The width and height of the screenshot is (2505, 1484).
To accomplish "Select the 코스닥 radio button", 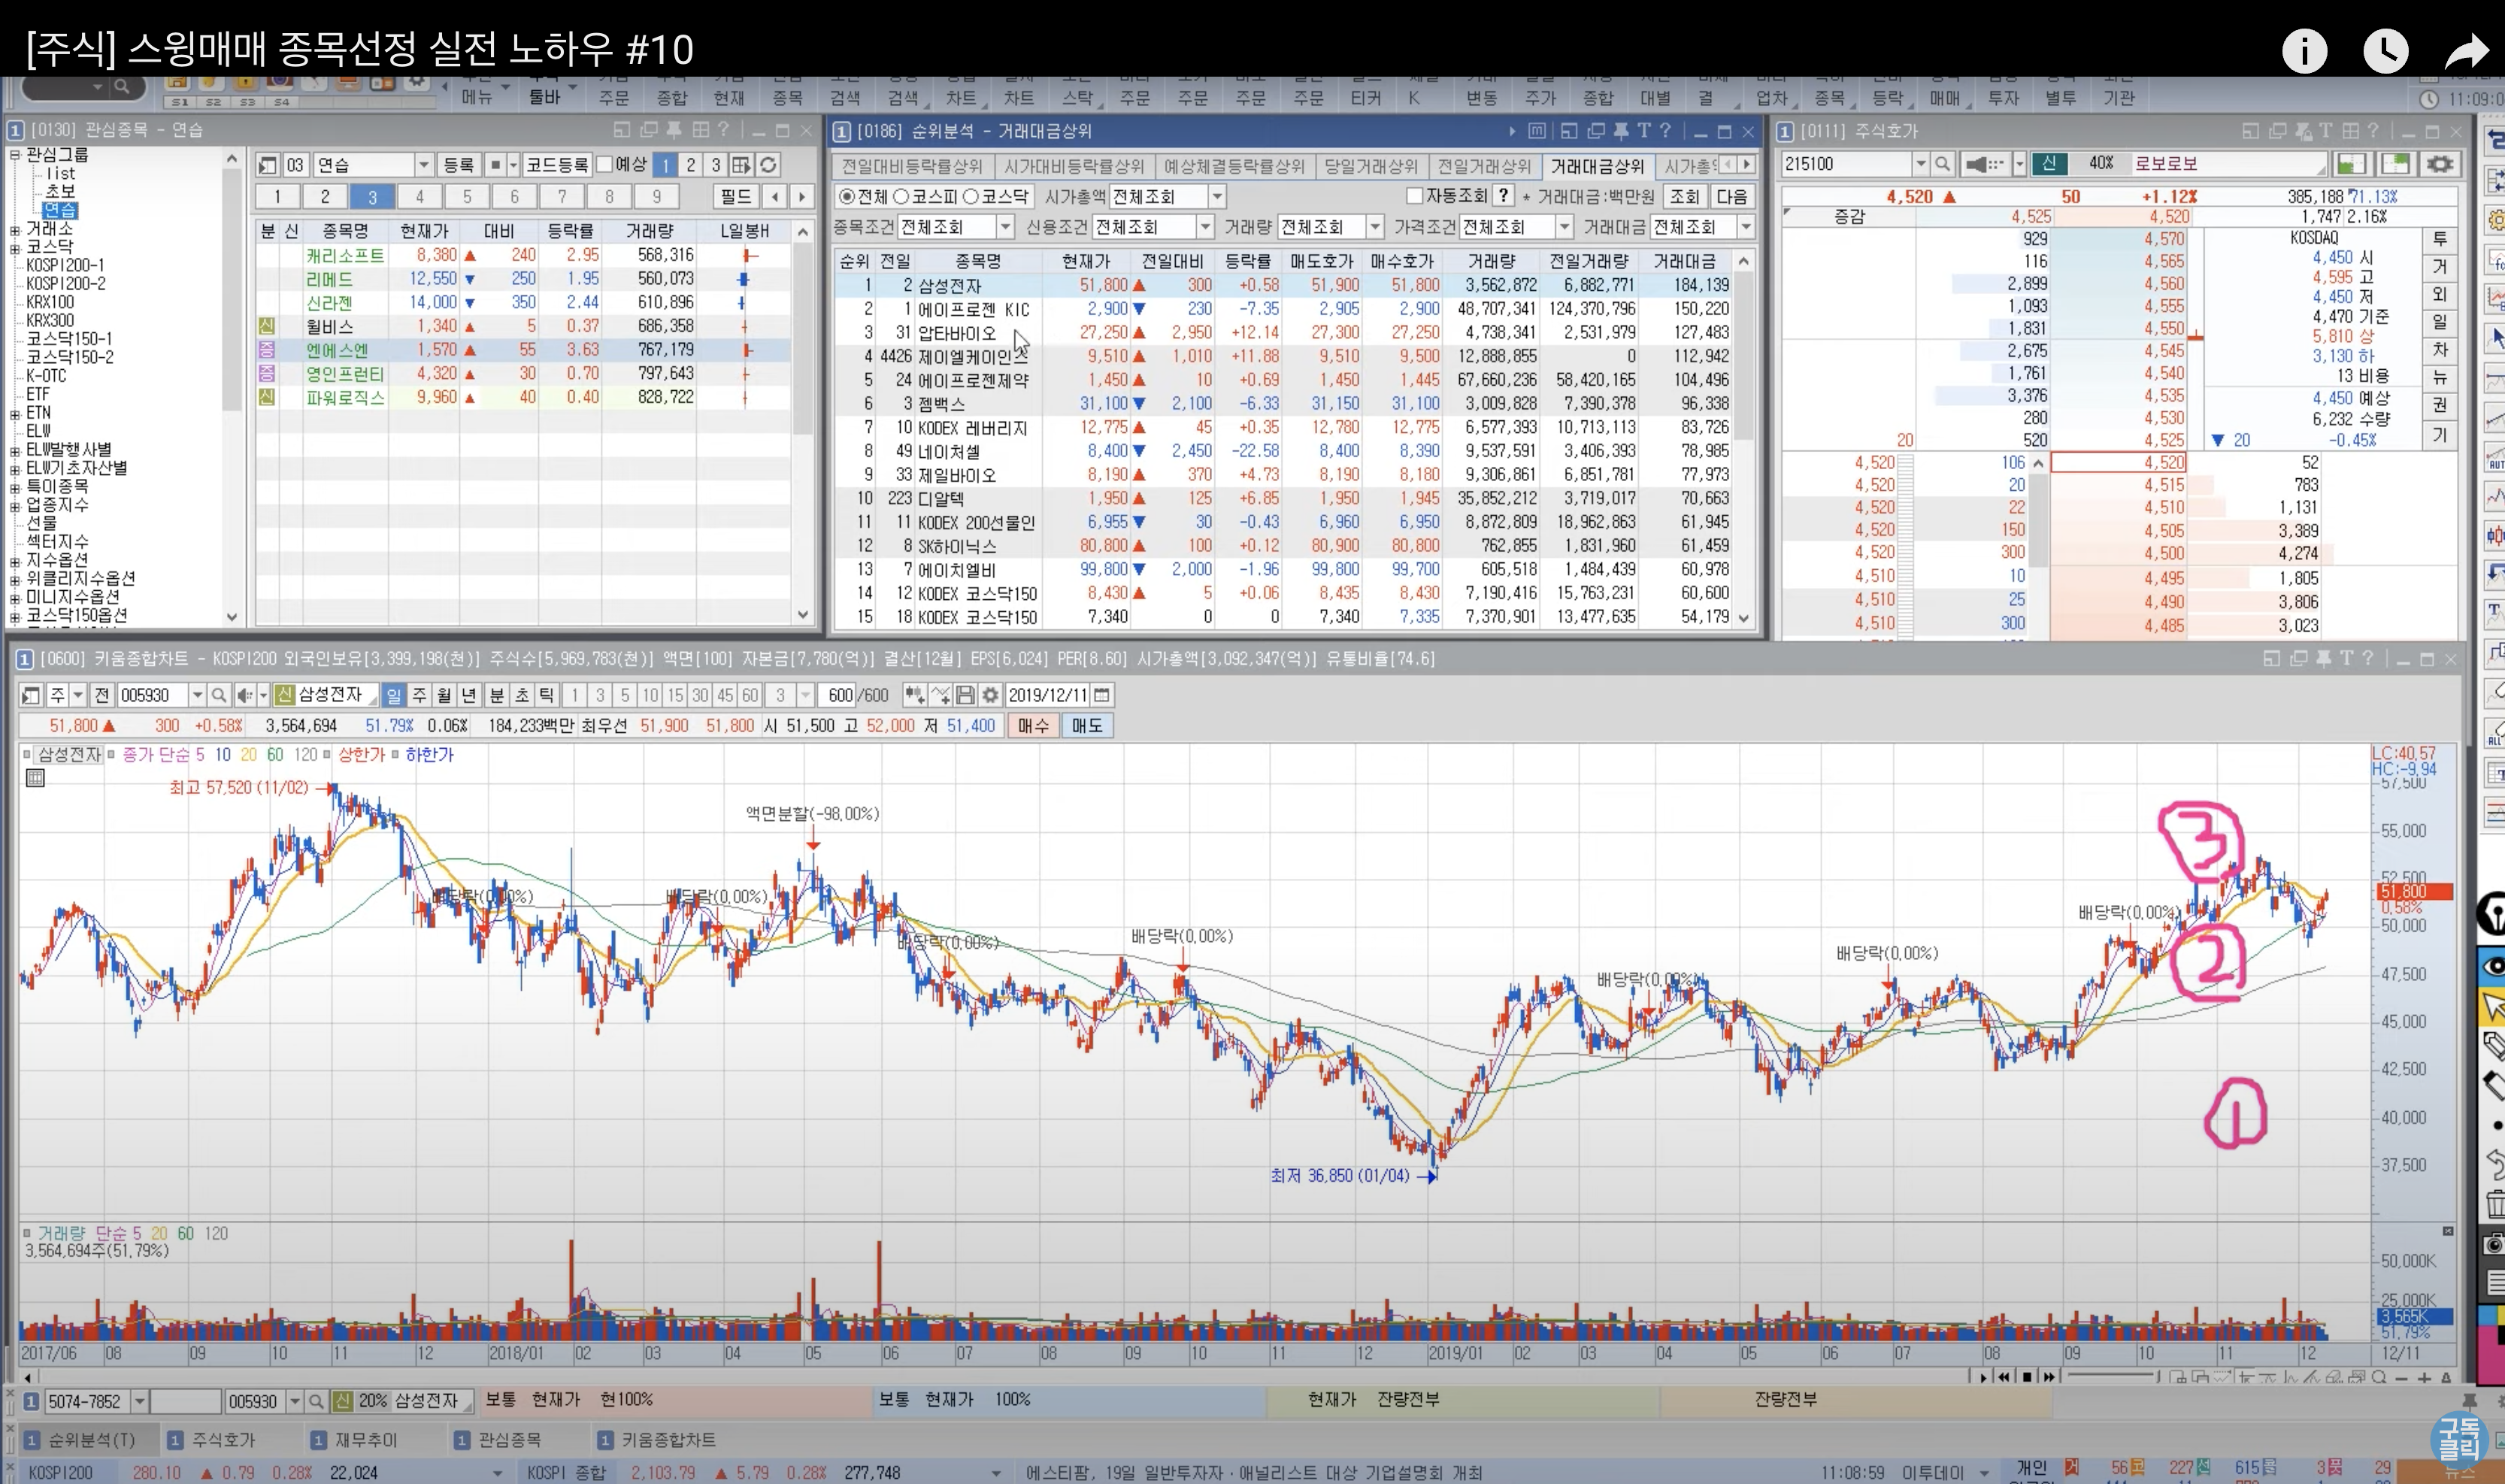I will click(970, 196).
